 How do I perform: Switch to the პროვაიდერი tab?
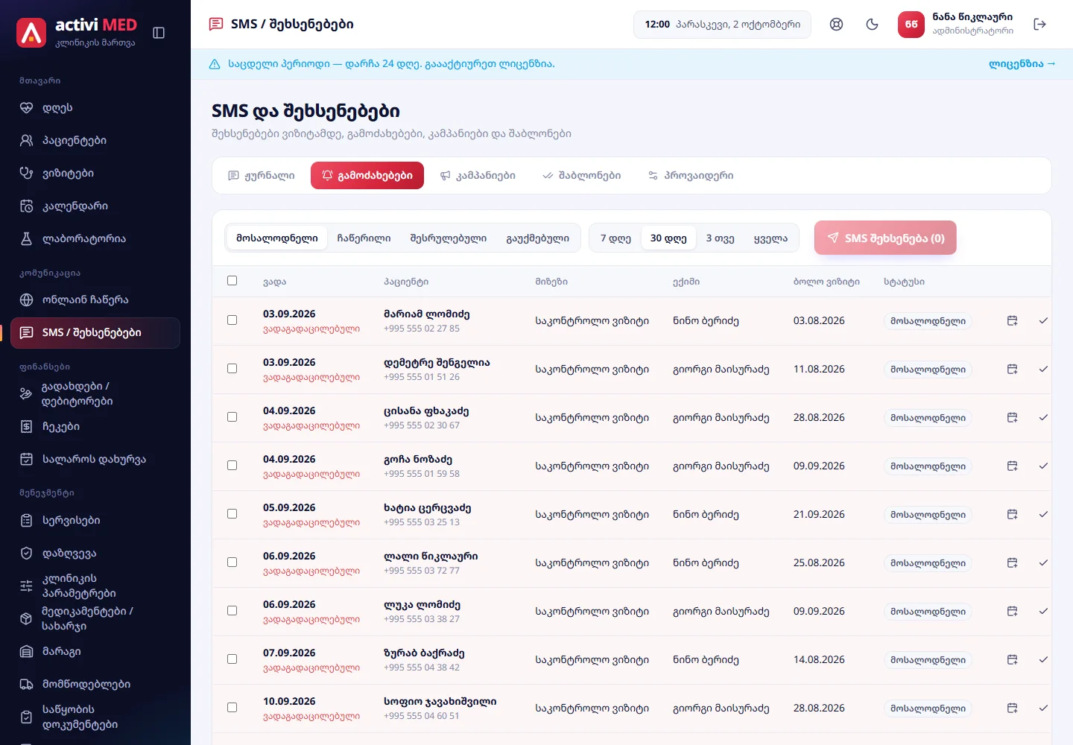pyautogui.click(x=691, y=176)
